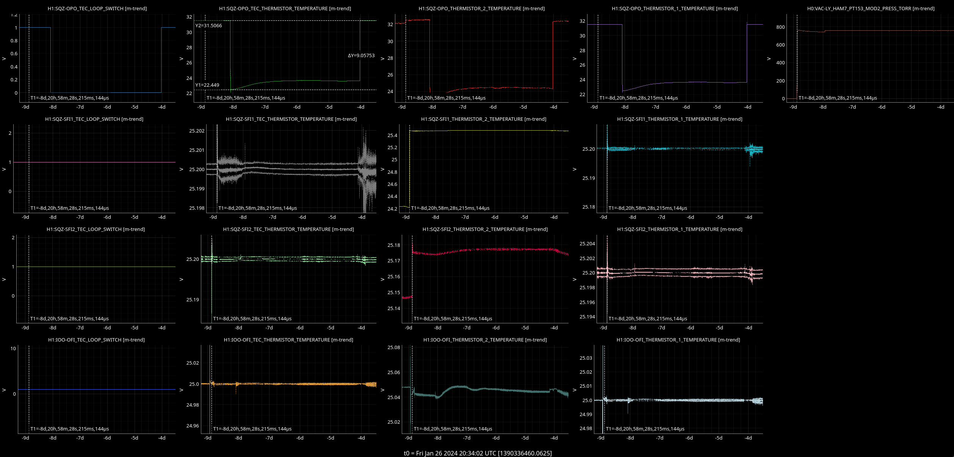Click the H1:SQZ-SFI1_THERMISTOR_2_TEMPERATURE plot title

click(484, 119)
